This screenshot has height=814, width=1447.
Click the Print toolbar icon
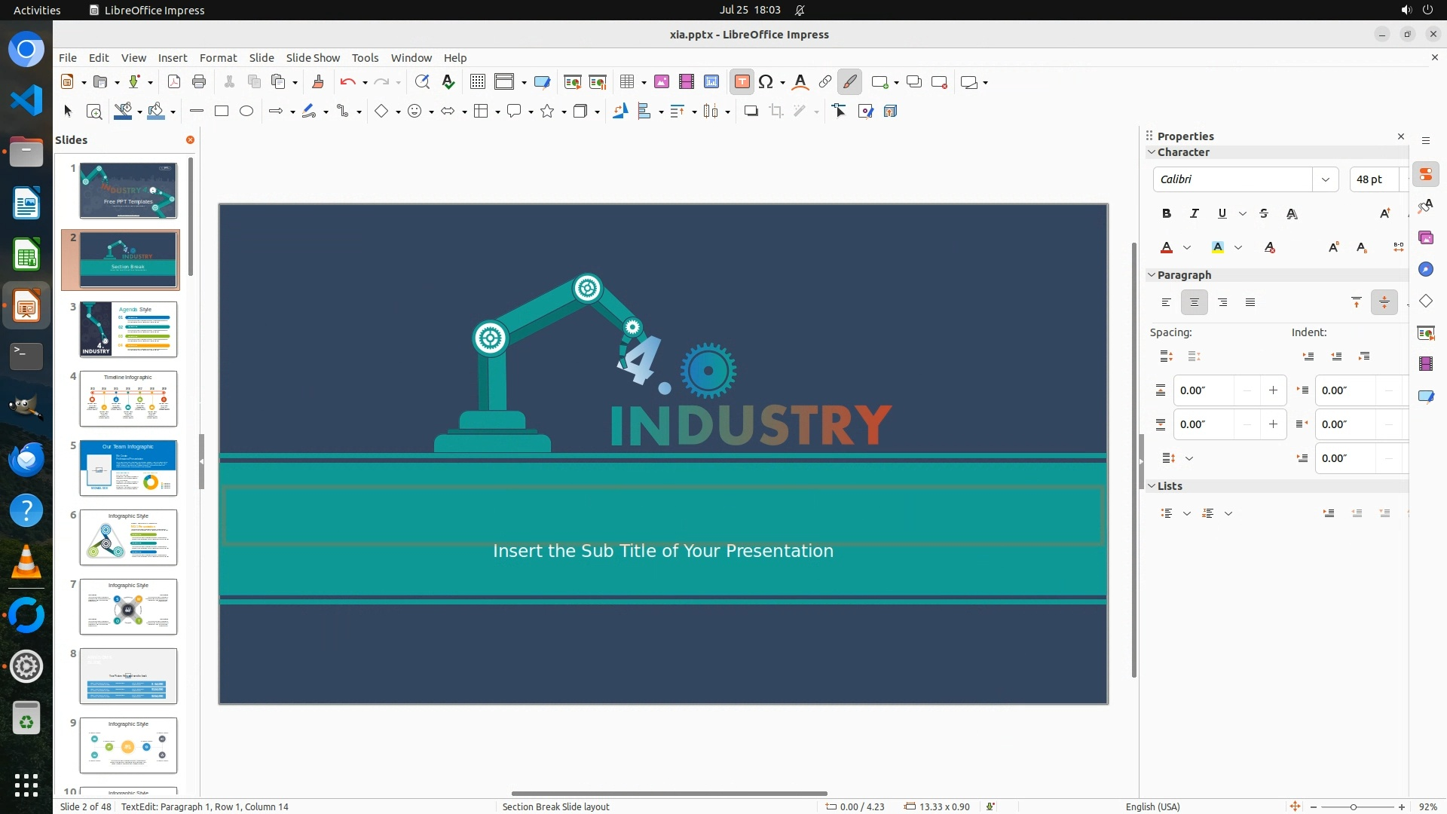[199, 82]
